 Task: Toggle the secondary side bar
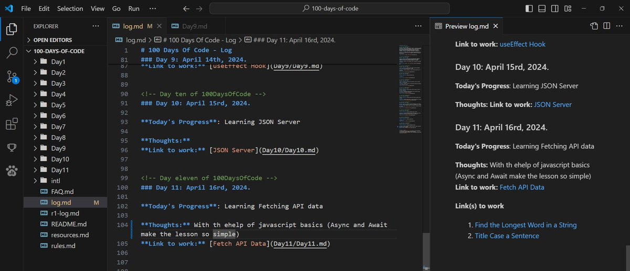click(x=555, y=8)
